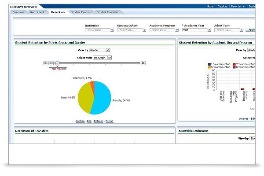This screenshot has width=264, height=176.
Task: Go to the Overview tab
Action: [x=18, y=12]
